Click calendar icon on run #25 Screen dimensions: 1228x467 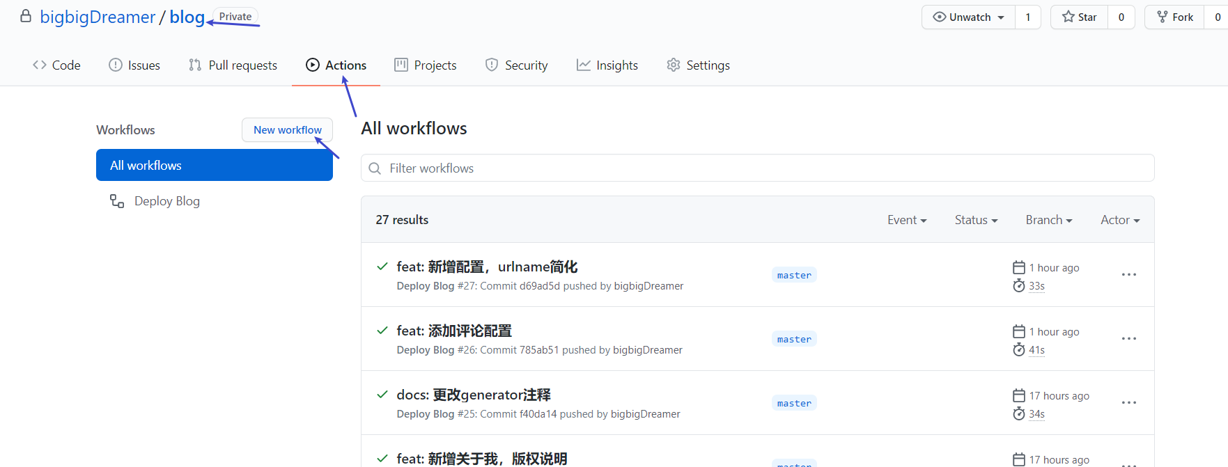(1019, 395)
